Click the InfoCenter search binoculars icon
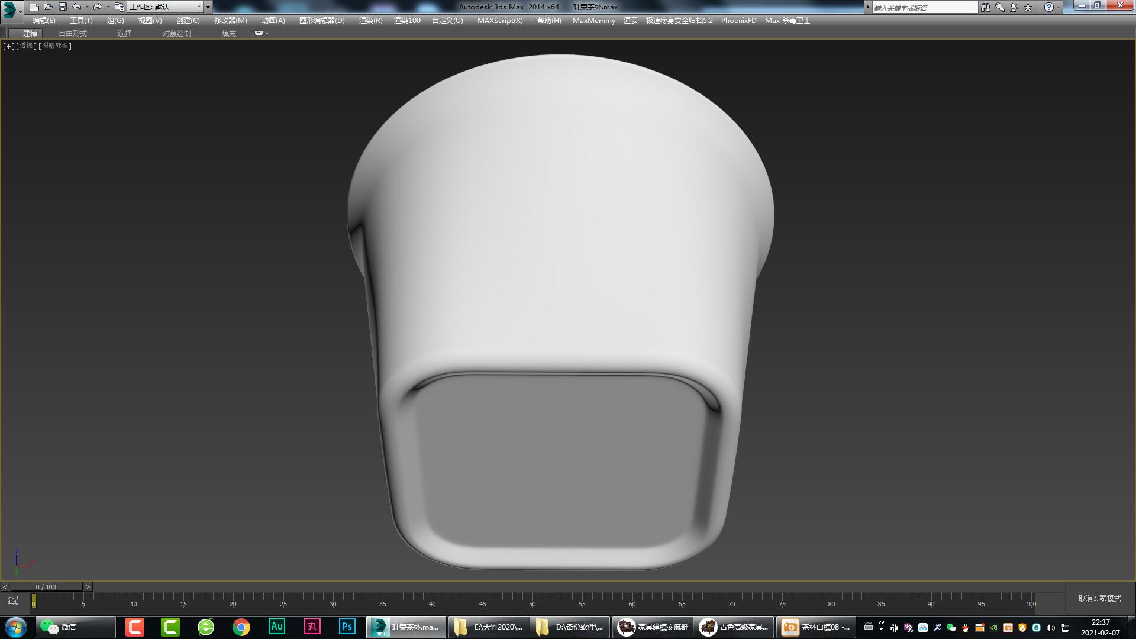Viewport: 1136px width, 639px height. click(986, 7)
